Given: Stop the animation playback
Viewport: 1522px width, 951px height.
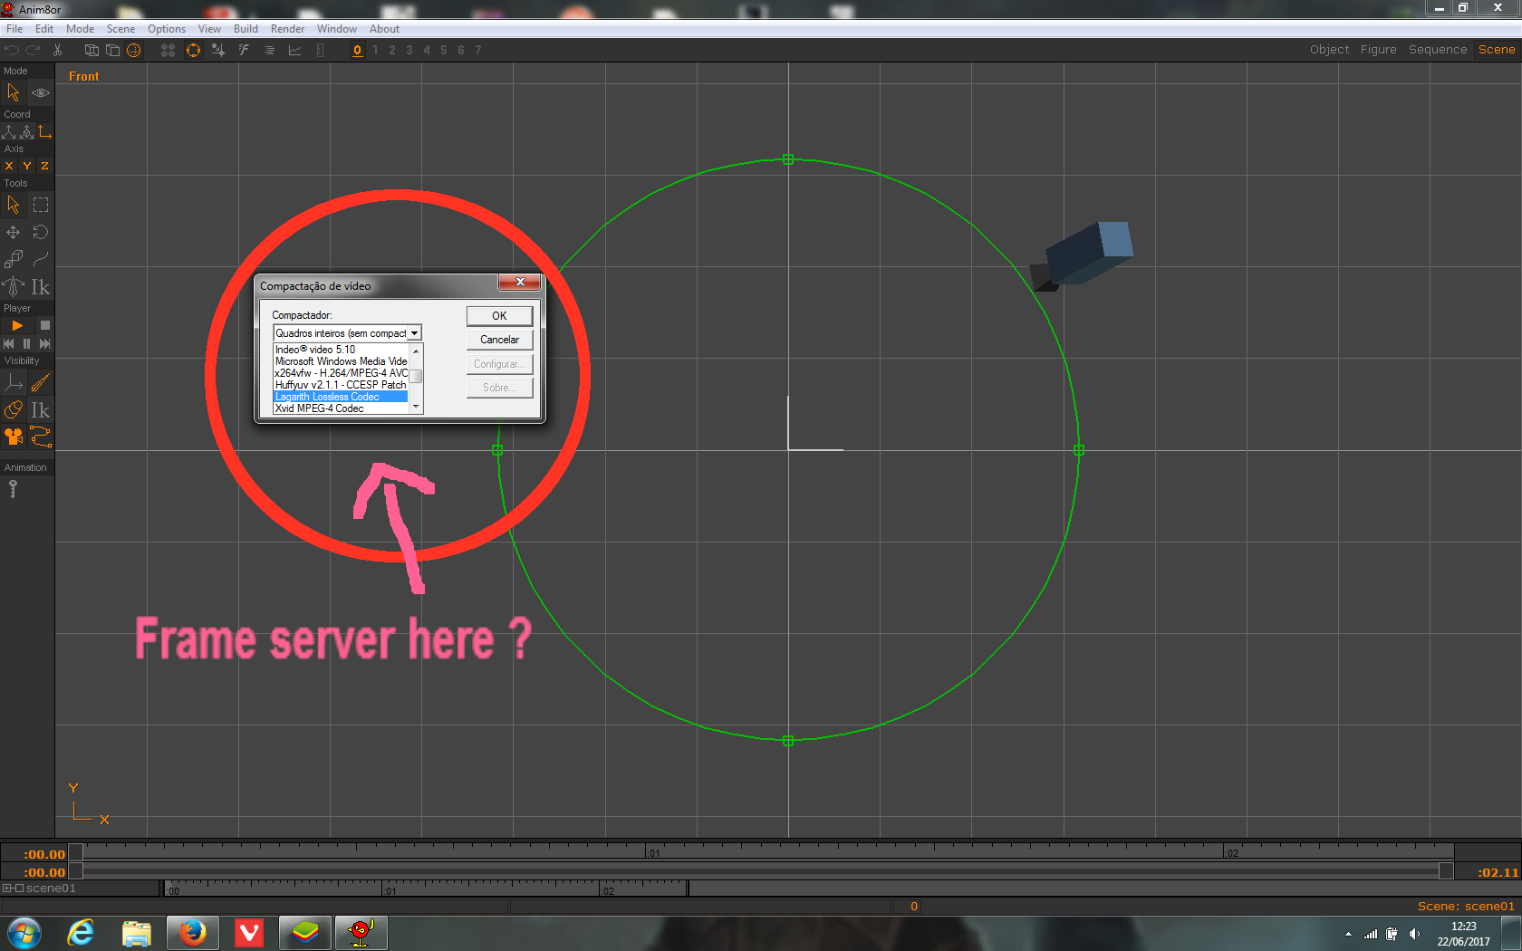Looking at the screenshot, I should [x=45, y=325].
